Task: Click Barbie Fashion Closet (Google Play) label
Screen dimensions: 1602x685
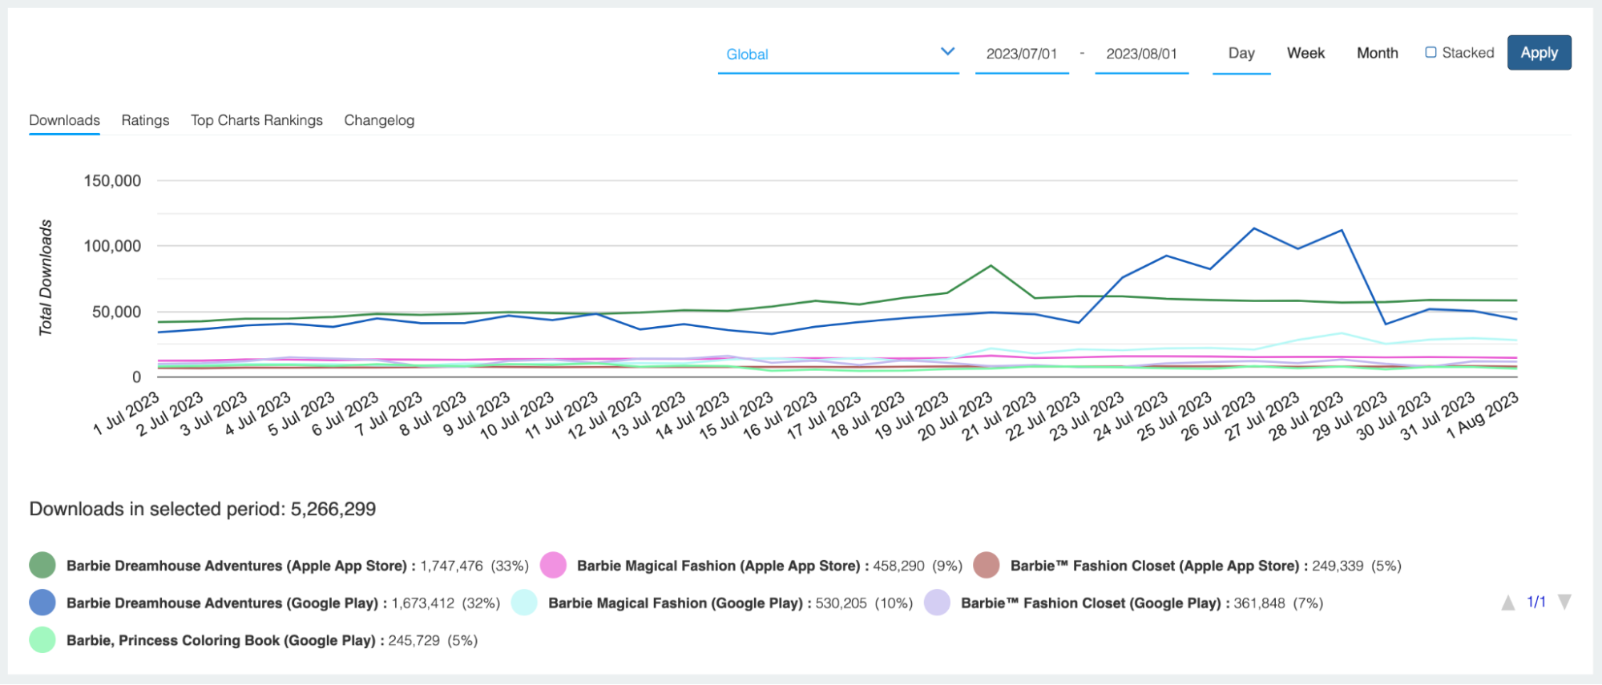Action: click(1092, 602)
